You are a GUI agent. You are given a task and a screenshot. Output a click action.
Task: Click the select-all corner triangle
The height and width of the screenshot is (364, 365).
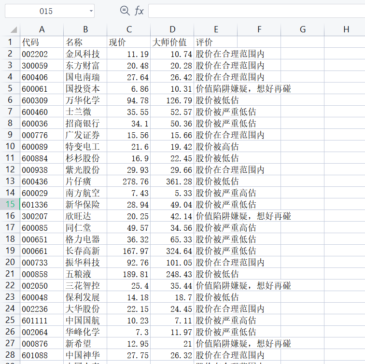[x=14, y=29]
